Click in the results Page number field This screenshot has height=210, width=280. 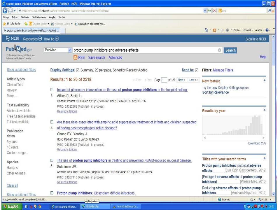(164, 80)
